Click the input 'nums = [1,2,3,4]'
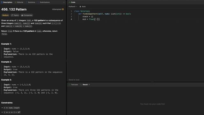 (21, 49)
